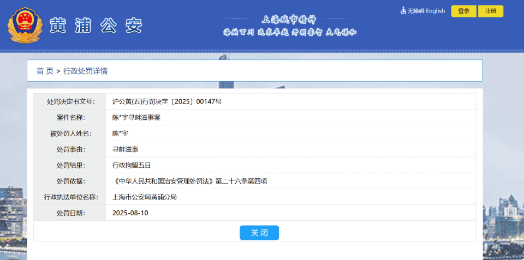Click the case name 陈*宇寻衅滋事案
The height and width of the screenshot is (260, 524).
136,117
